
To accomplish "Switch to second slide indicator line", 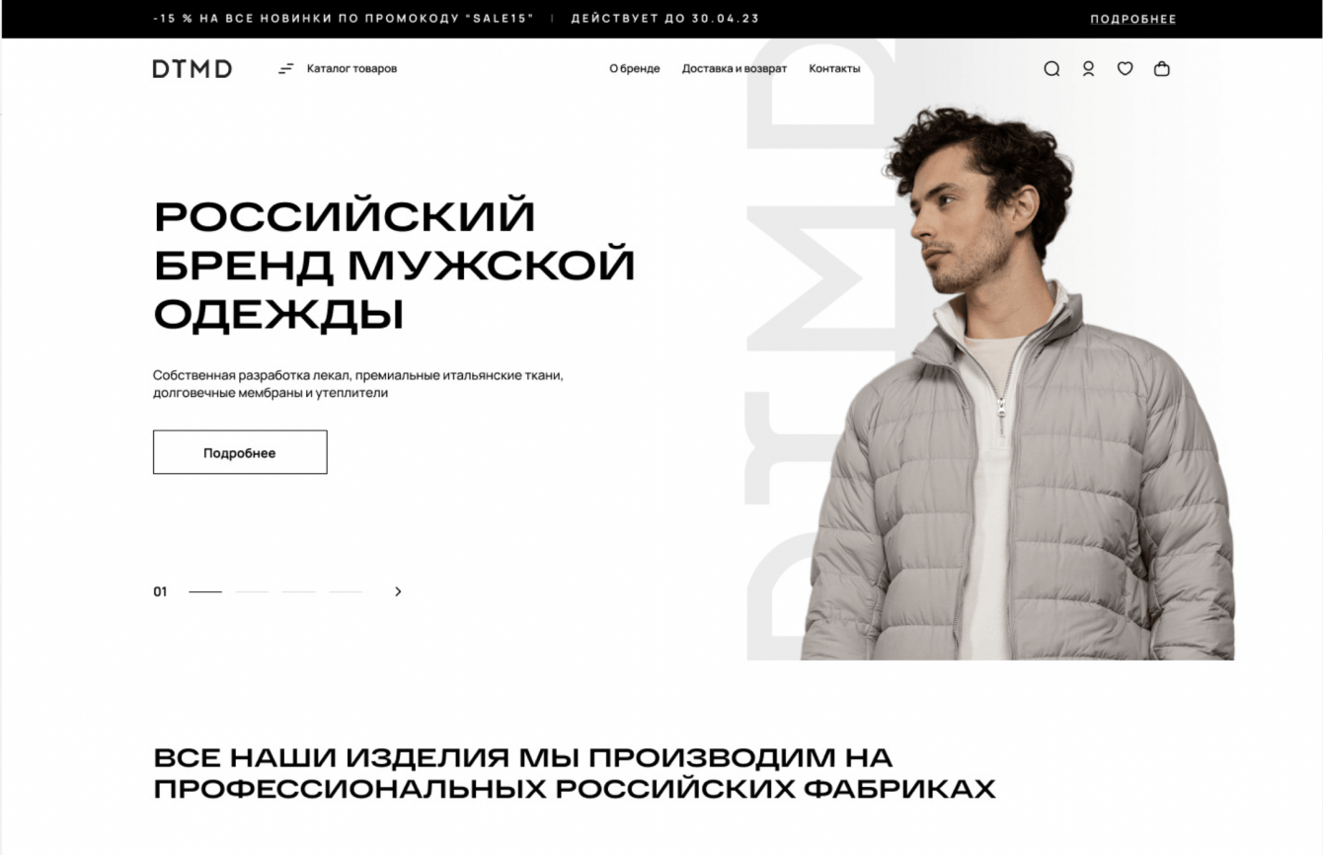I will pos(252,591).
